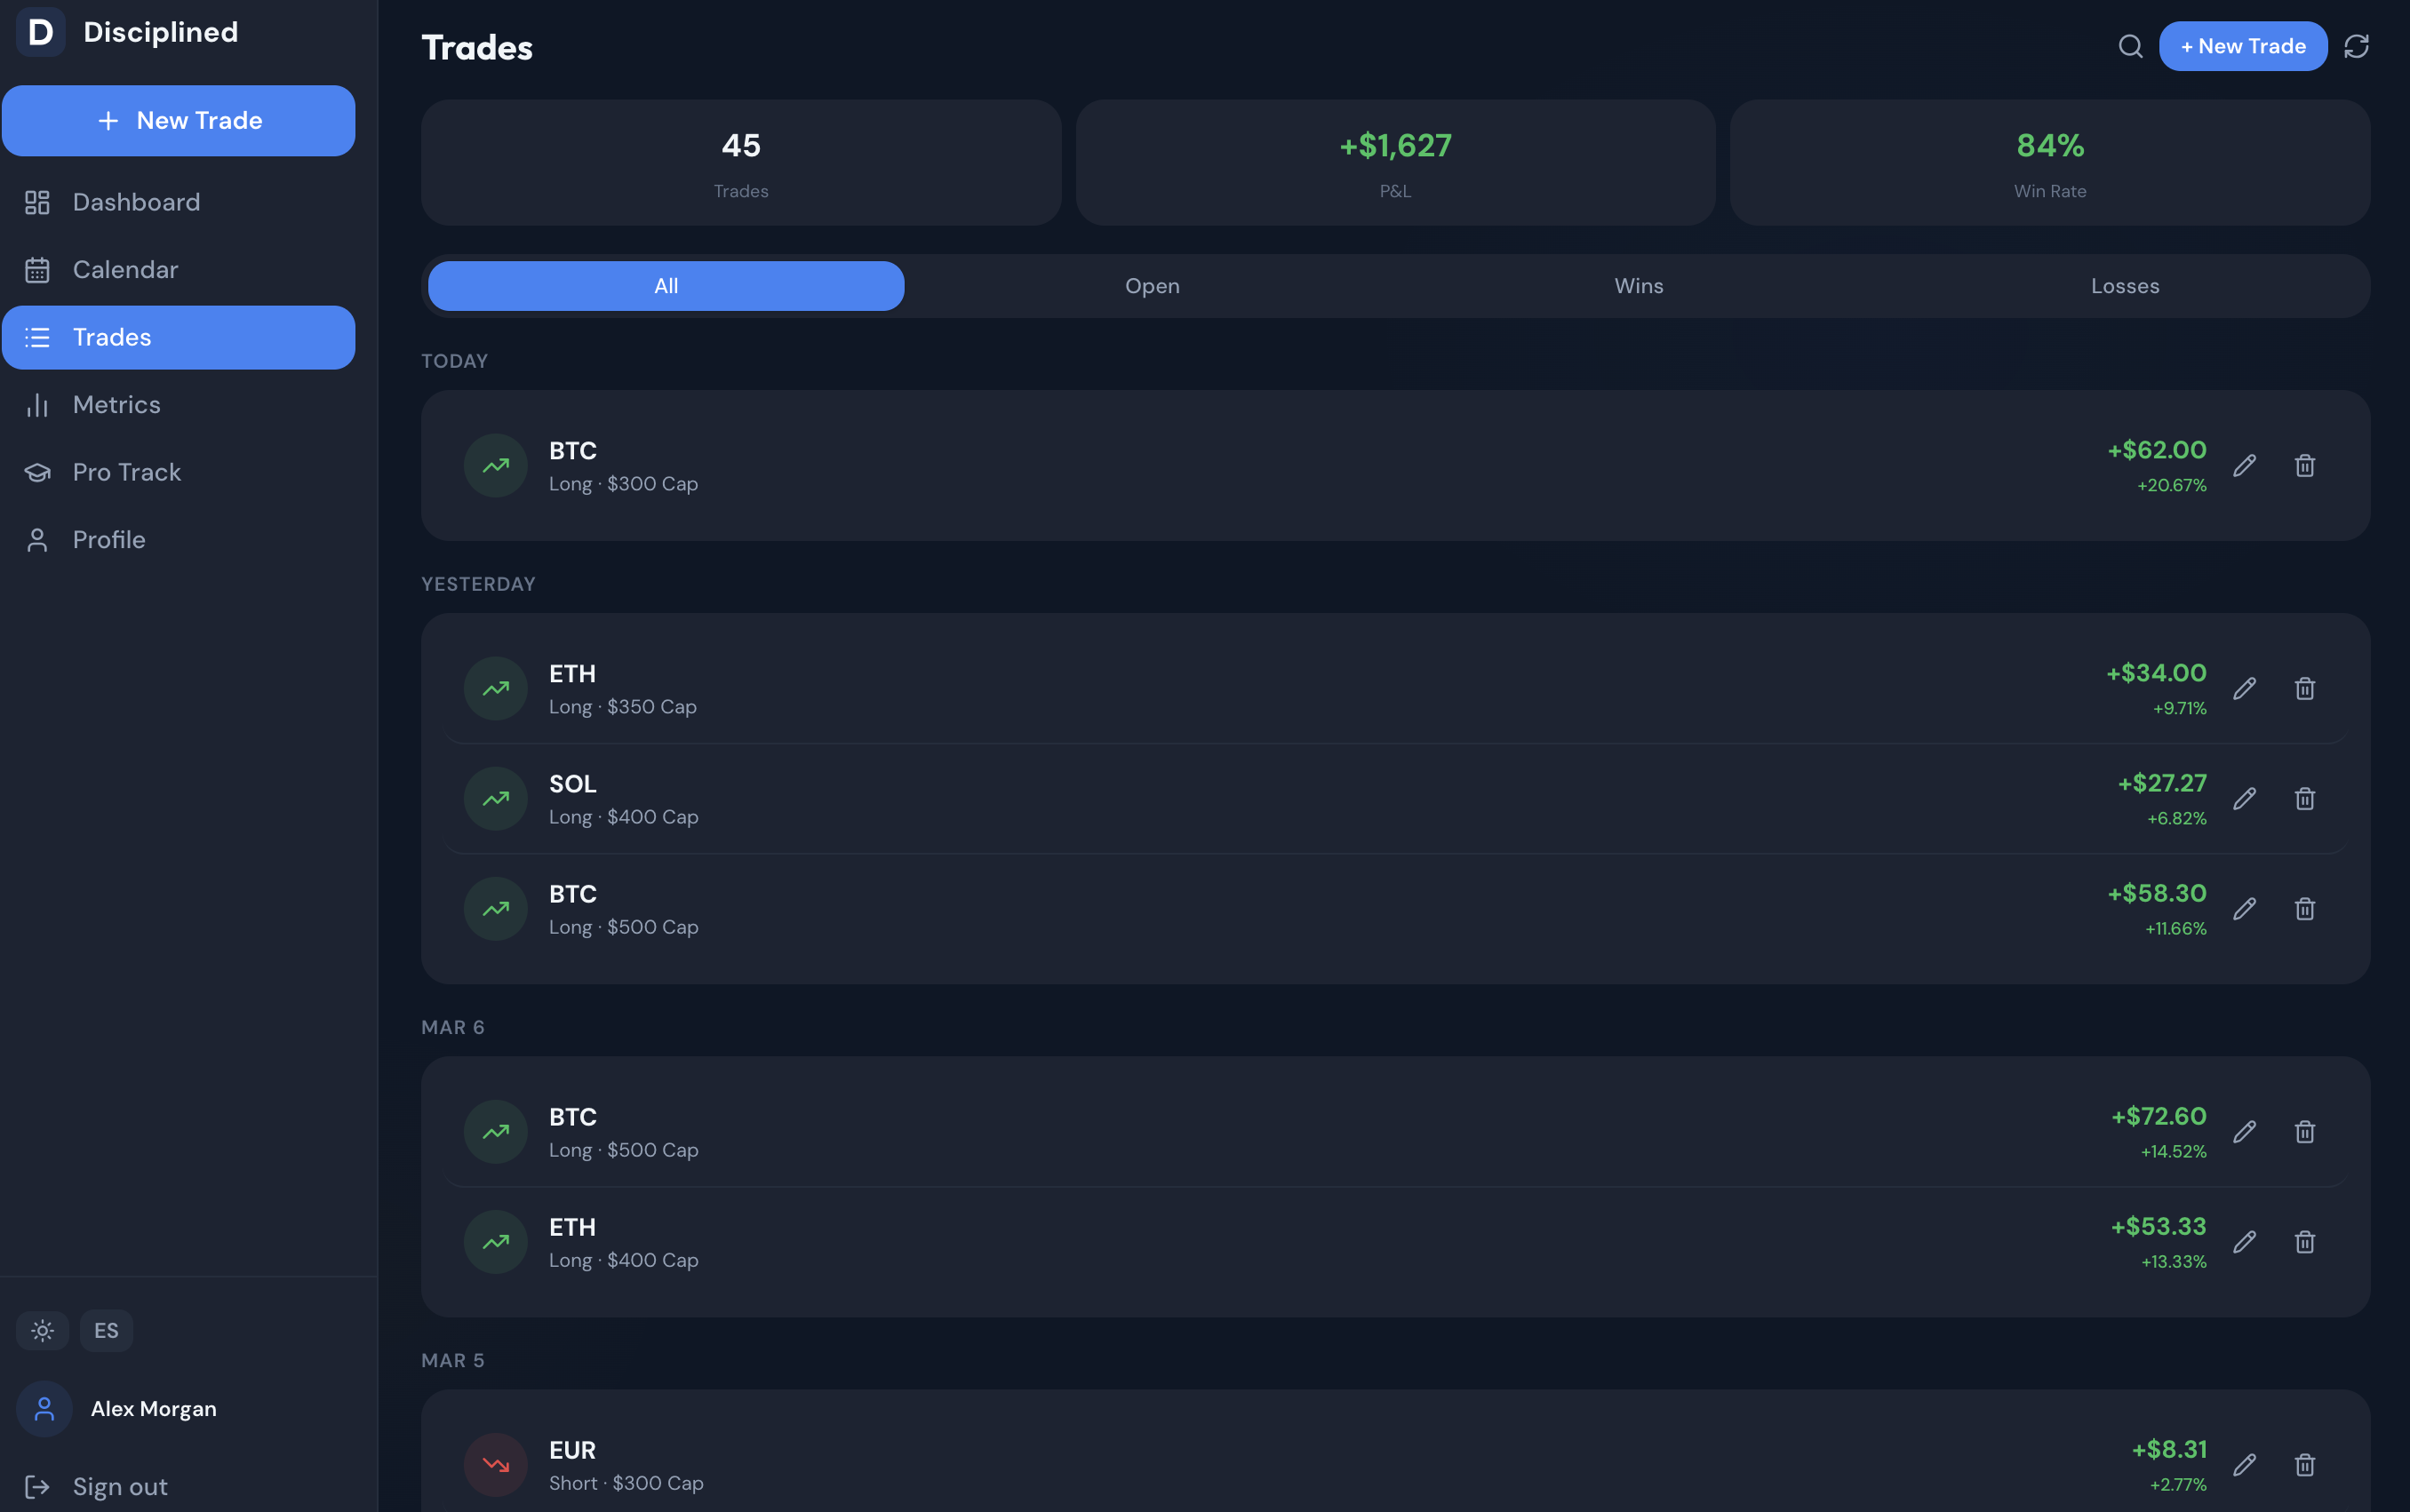This screenshot has width=2410, height=1512.
Task: Click the blue New Trade button
Action: [x=179, y=120]
